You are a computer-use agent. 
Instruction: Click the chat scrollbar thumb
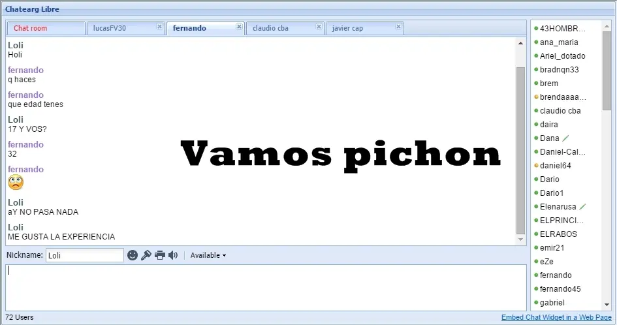pyautogui.click(x=520, y=151)
